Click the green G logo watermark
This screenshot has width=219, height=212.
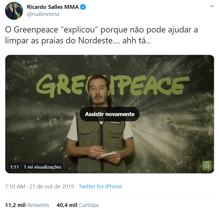[207, 165]
